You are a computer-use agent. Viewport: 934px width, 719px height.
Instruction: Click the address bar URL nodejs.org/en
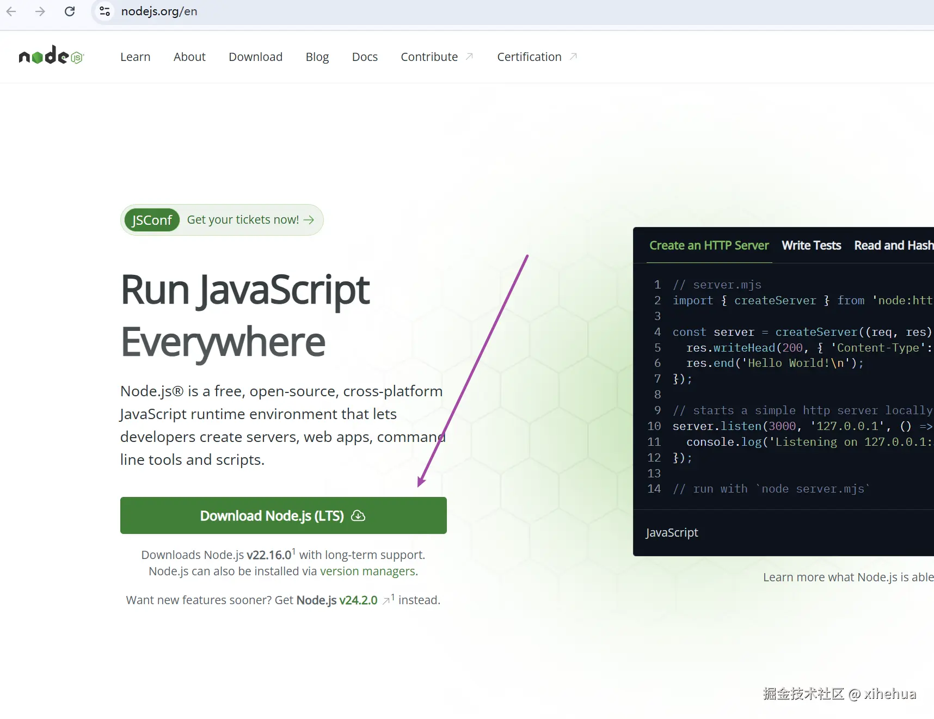(x=159, y=11)
